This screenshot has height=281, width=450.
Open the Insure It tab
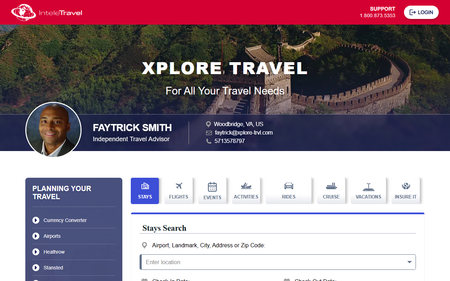406,191
